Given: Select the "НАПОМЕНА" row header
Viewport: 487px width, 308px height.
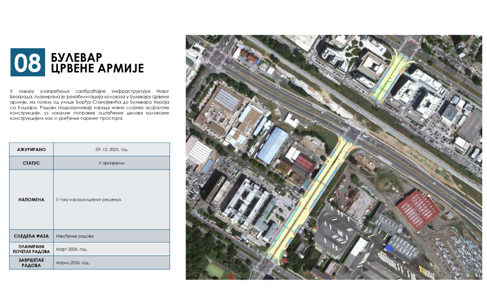Looking at the screenshot, I should 31,200.
